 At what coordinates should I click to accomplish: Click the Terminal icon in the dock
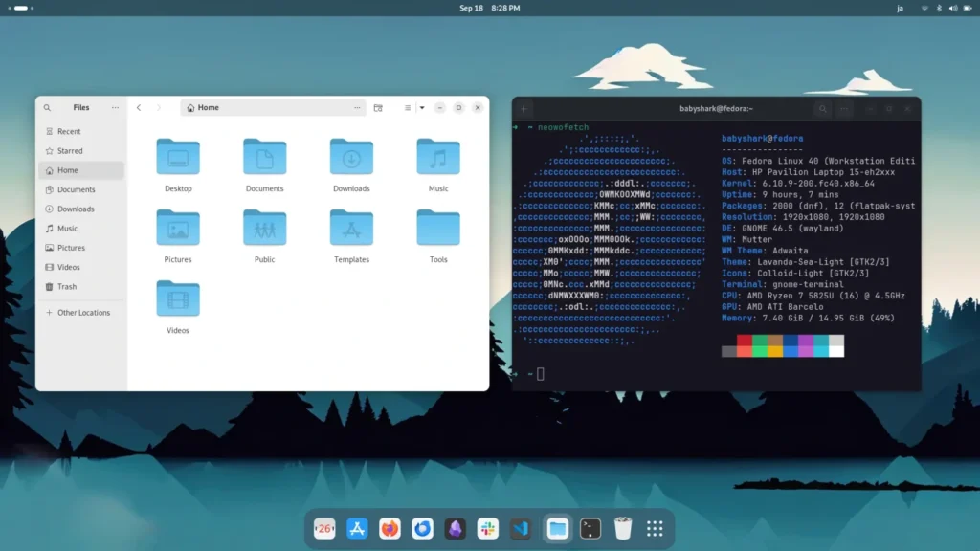590,528
